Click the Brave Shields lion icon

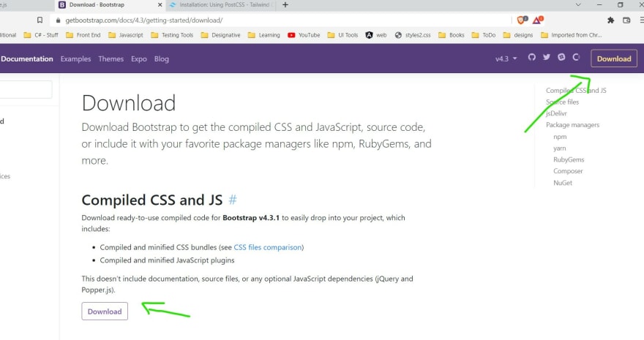[x=522, y=20]
